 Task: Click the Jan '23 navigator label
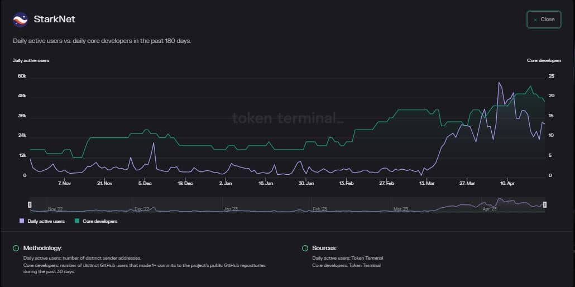click(231, 209)
